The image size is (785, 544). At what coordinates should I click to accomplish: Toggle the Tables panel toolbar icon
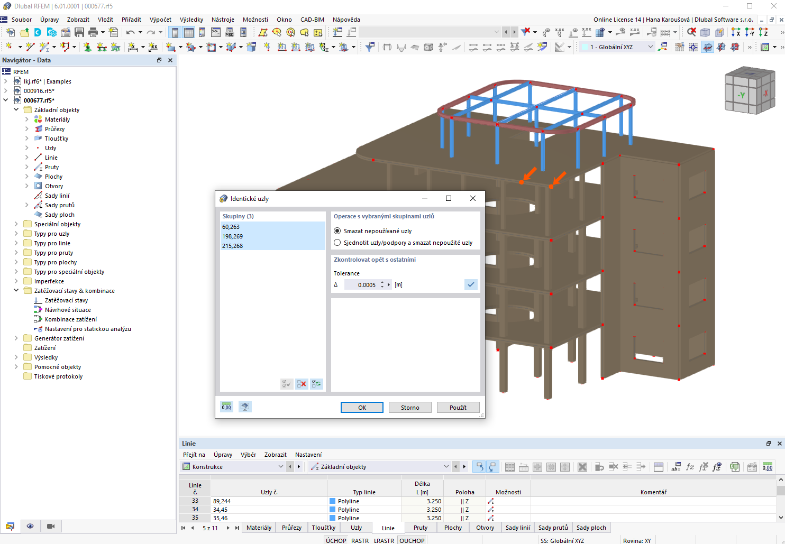[188, 32]
